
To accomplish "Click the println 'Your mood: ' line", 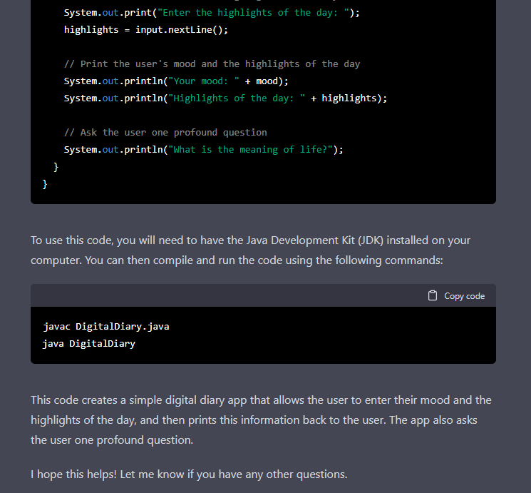I will [x=176, y=81].
